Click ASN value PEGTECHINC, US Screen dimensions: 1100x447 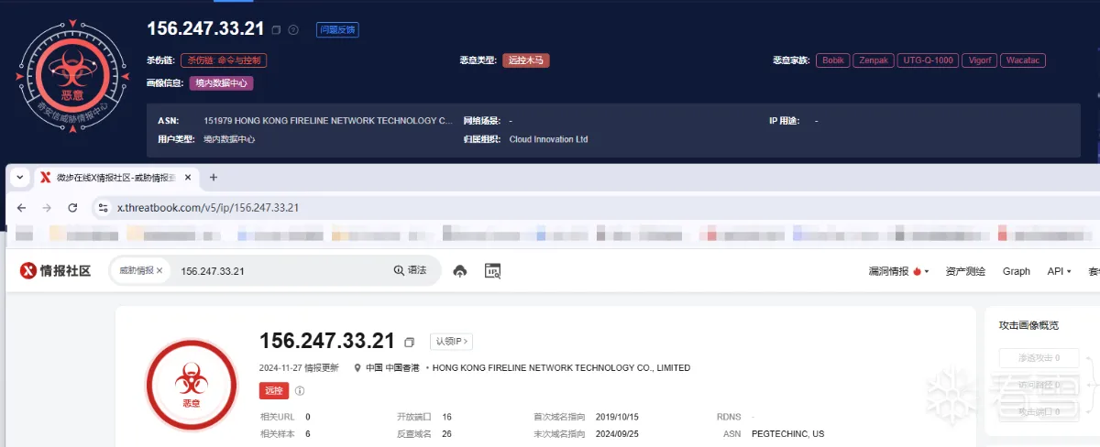coord(787,433)
